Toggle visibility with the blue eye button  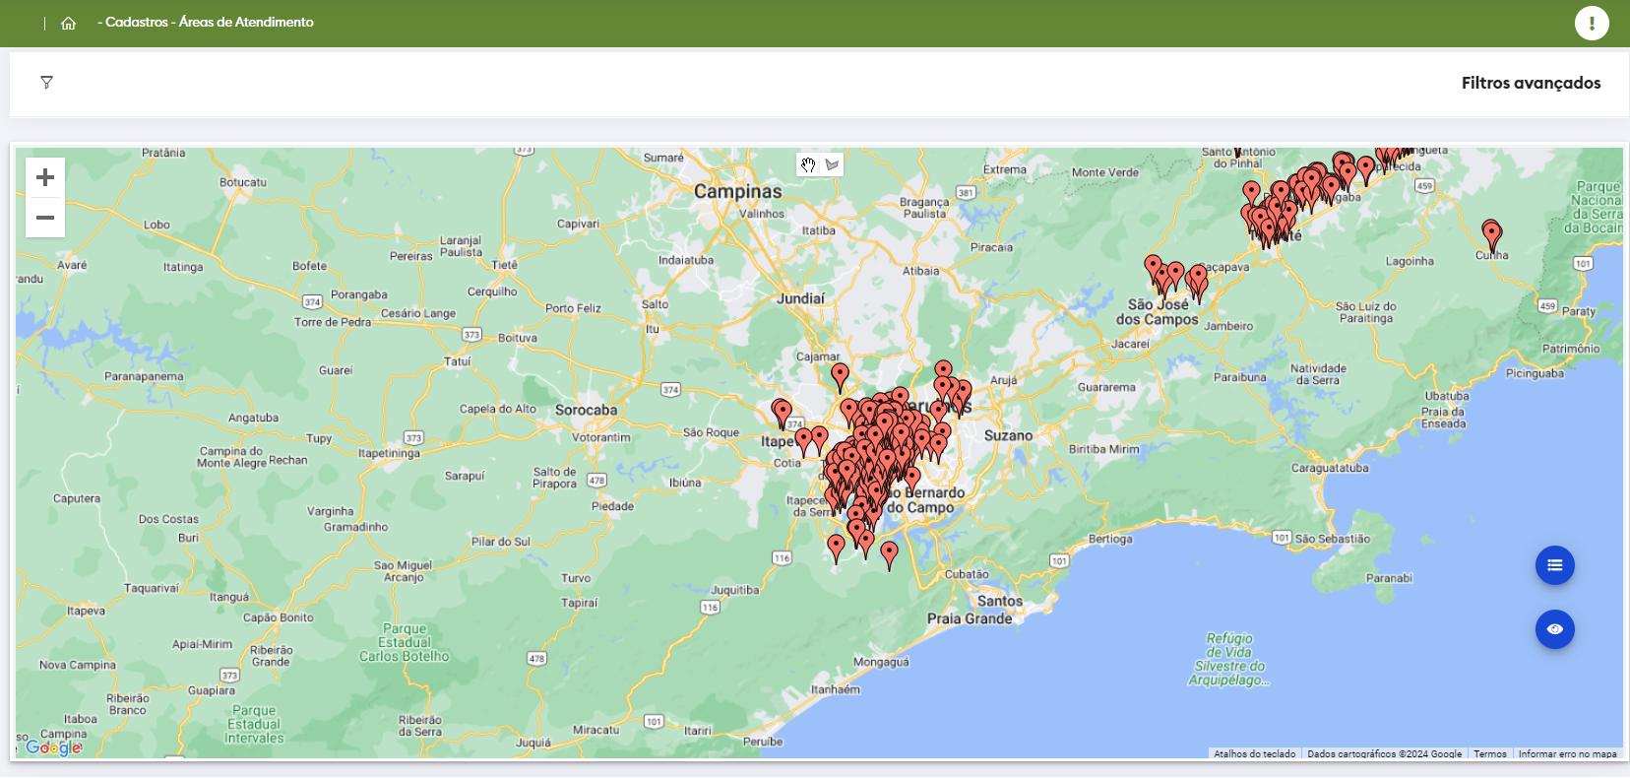[x=1554, y=629]
